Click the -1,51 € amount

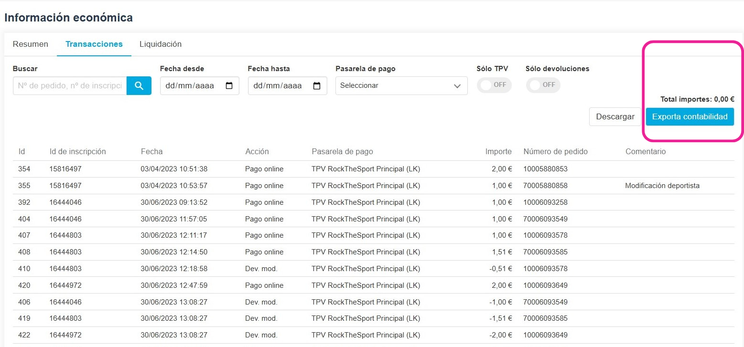[501, 318]
